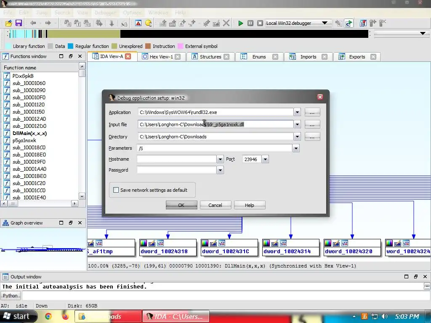
Task: Confirm debug setup with OK
Action: (181, 205)
